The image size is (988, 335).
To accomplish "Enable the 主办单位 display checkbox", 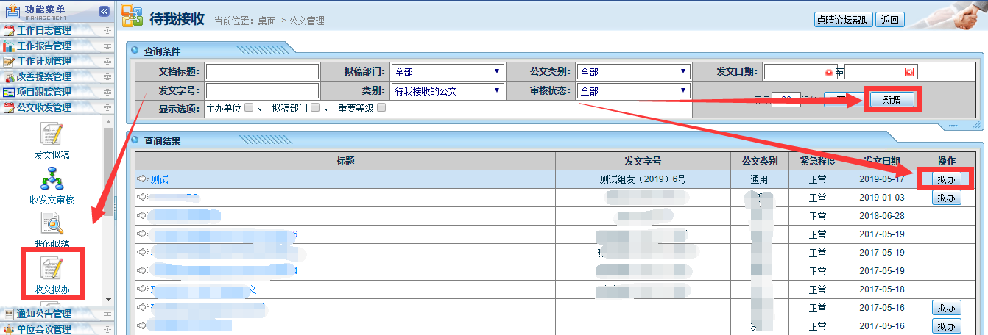I will pos(249,108).
